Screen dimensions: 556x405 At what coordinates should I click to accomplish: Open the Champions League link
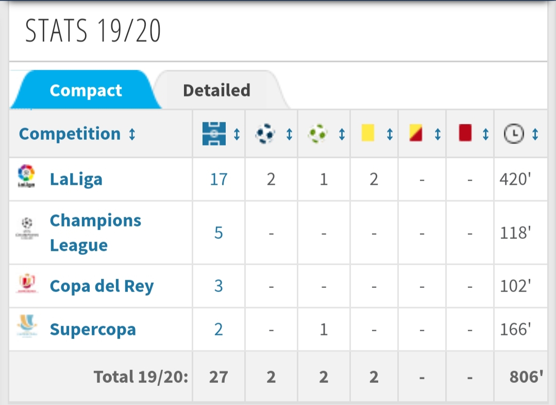[95, 233]
